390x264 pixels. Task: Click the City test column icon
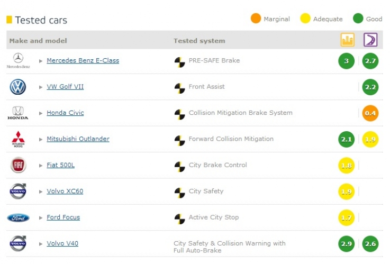click(x=347, y=40)
